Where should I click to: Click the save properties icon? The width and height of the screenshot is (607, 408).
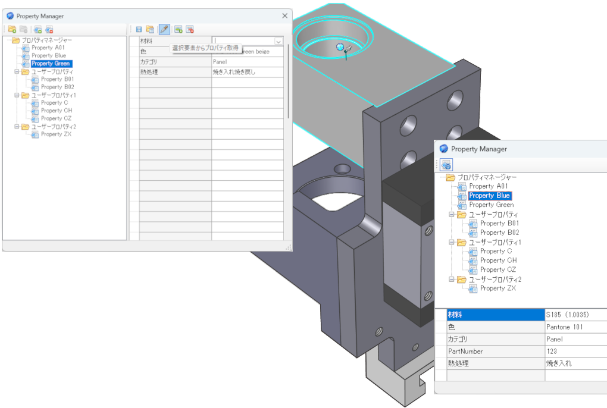click(x=139, y=29)
